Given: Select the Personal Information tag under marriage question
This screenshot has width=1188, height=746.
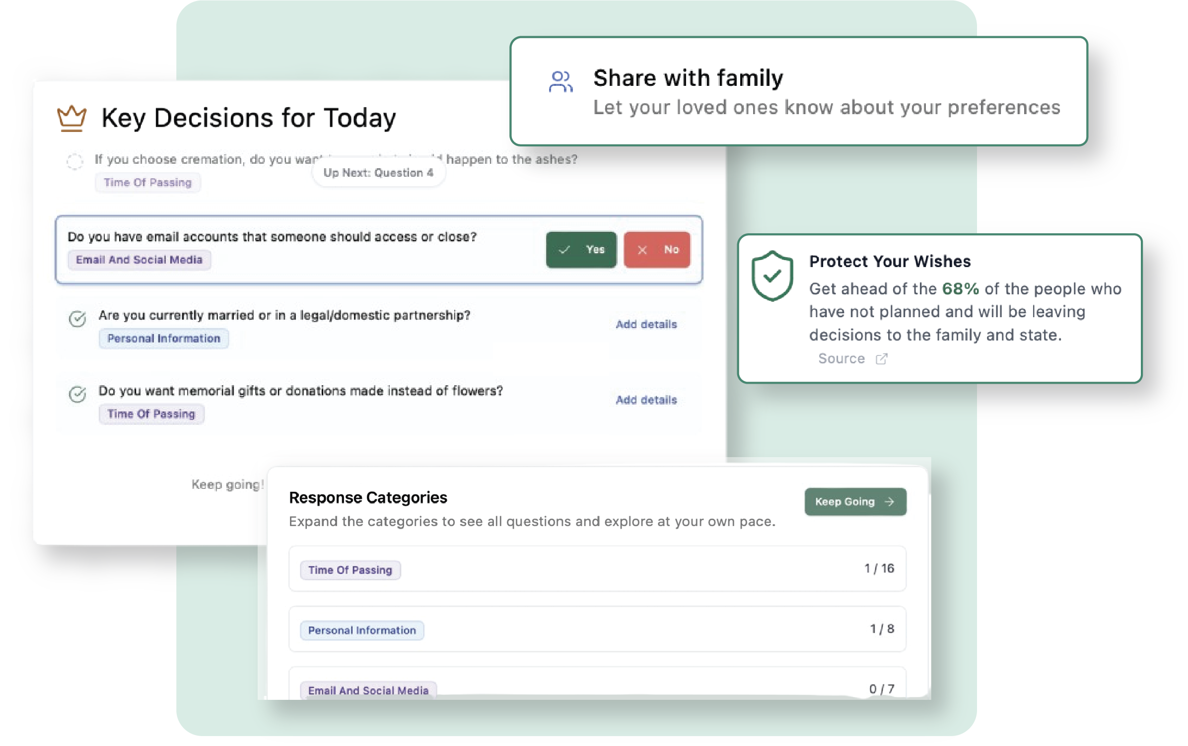Looking at the screenshot, I should click(163, 339).
